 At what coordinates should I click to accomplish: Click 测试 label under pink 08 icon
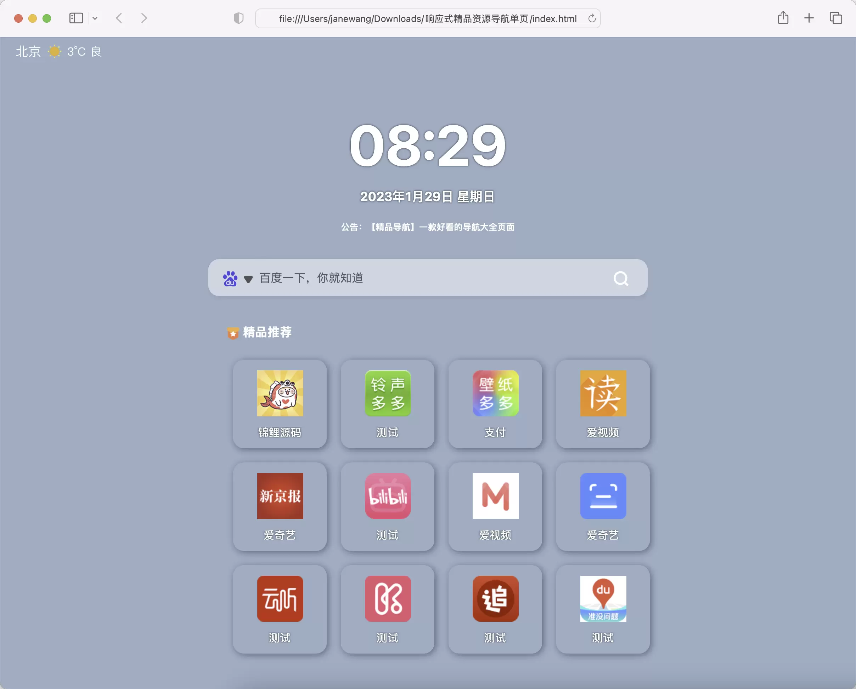388,638
